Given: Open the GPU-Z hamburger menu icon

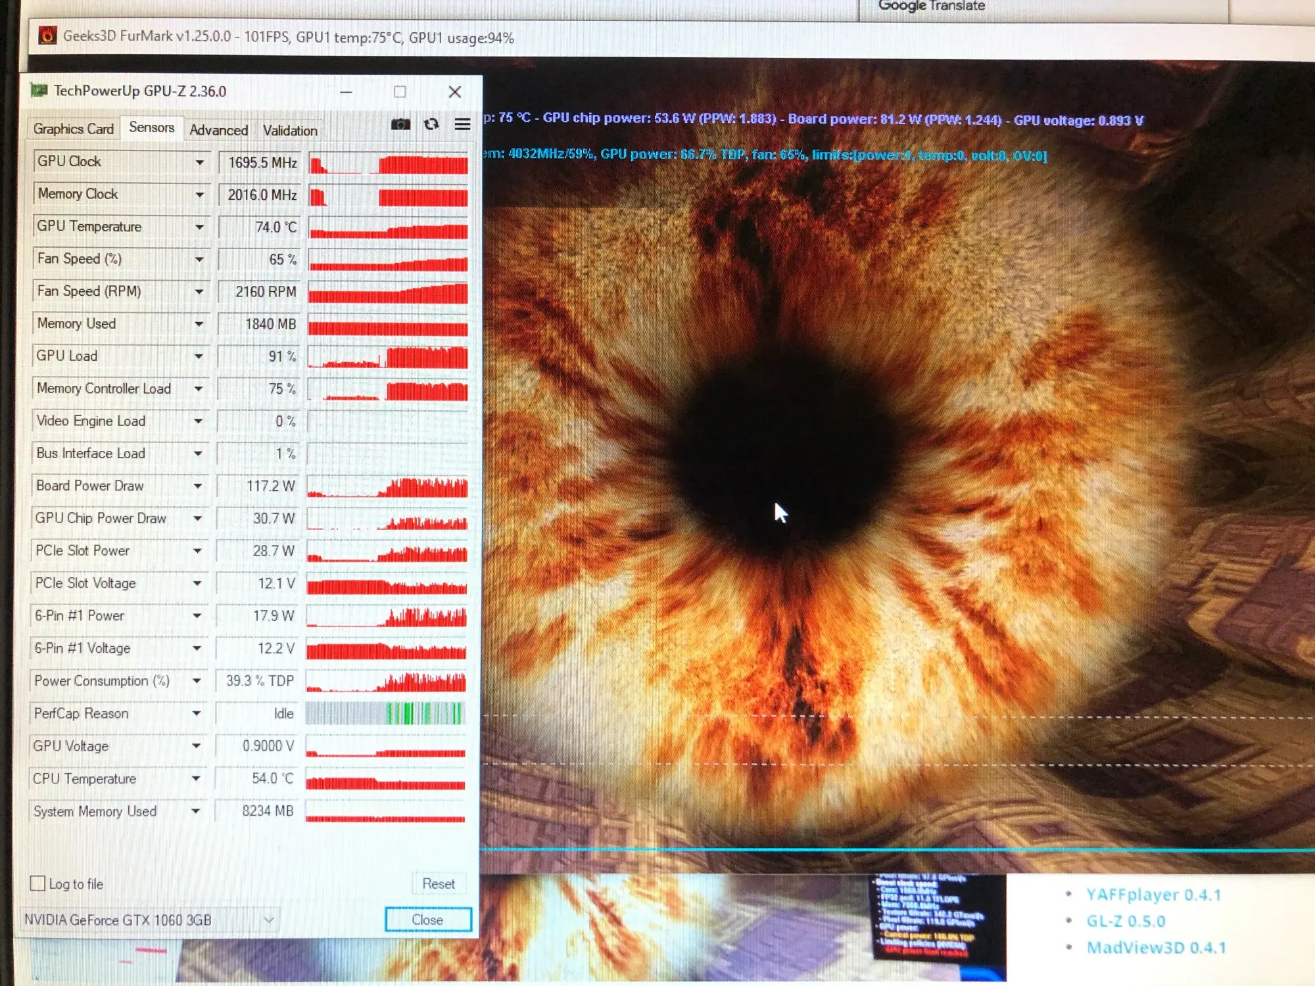Looking at the screenshot, I should pyautogui.click(x=462, y=124).
